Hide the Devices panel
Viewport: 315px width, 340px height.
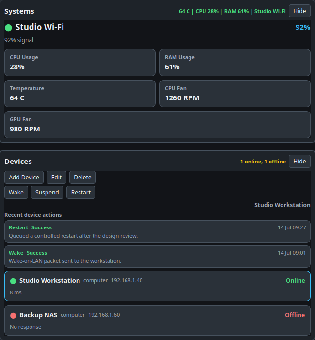[299, 162]
